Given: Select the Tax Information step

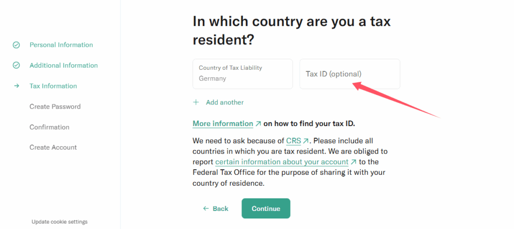Looking at the screenshot, I should pyautogui.click(x=53, y=86).
